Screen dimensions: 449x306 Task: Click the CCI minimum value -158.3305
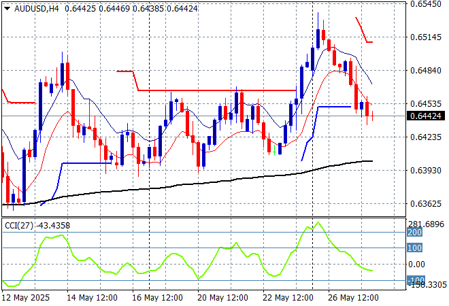(427, 284)
